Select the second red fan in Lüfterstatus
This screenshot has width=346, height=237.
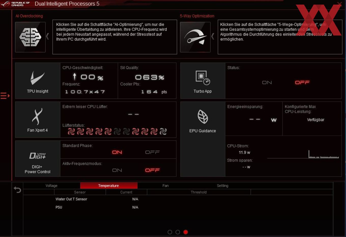tap(80, 131)
